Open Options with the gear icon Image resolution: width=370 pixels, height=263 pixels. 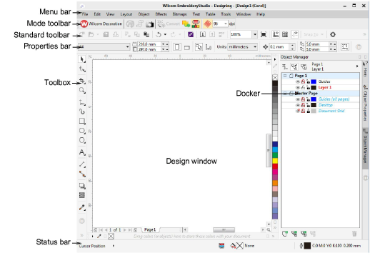pos(333,34)
